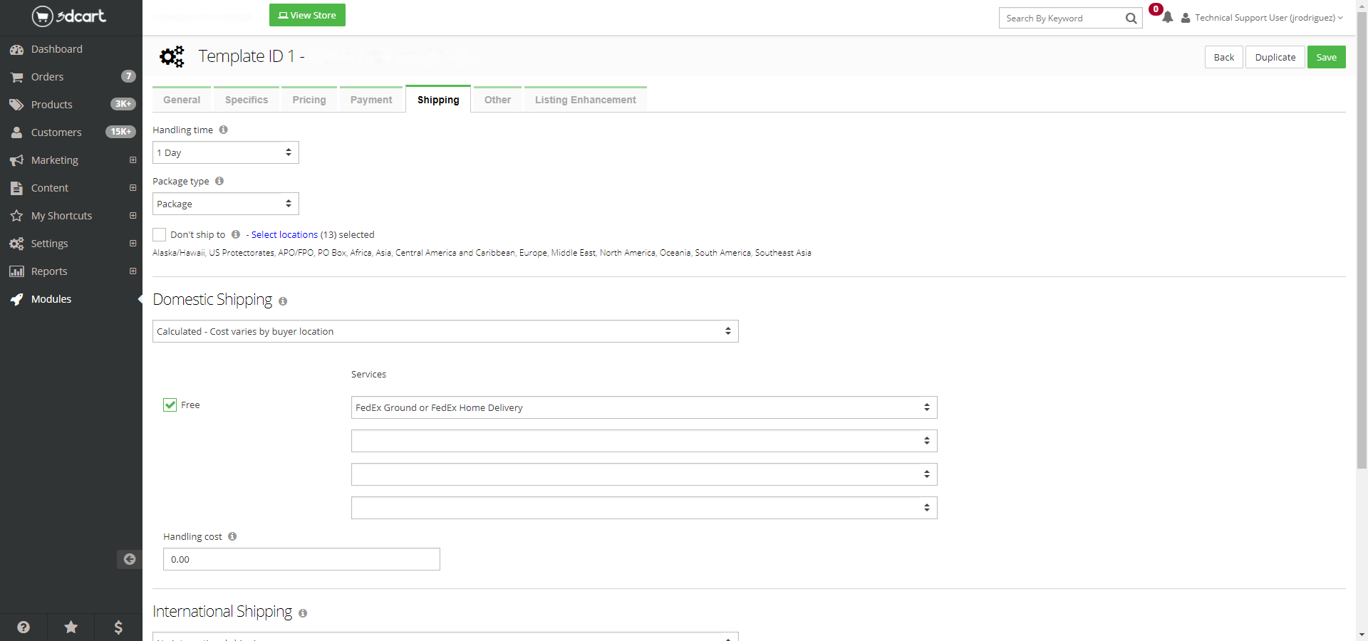
Task: Collapse sidebar with arrow icon
Action: click(129, 559)
